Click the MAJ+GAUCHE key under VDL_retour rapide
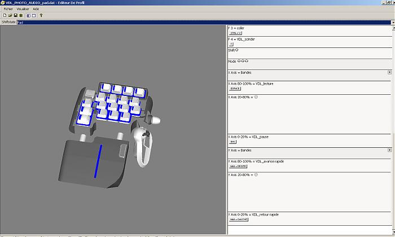The image size is (395, 237). 238,220
